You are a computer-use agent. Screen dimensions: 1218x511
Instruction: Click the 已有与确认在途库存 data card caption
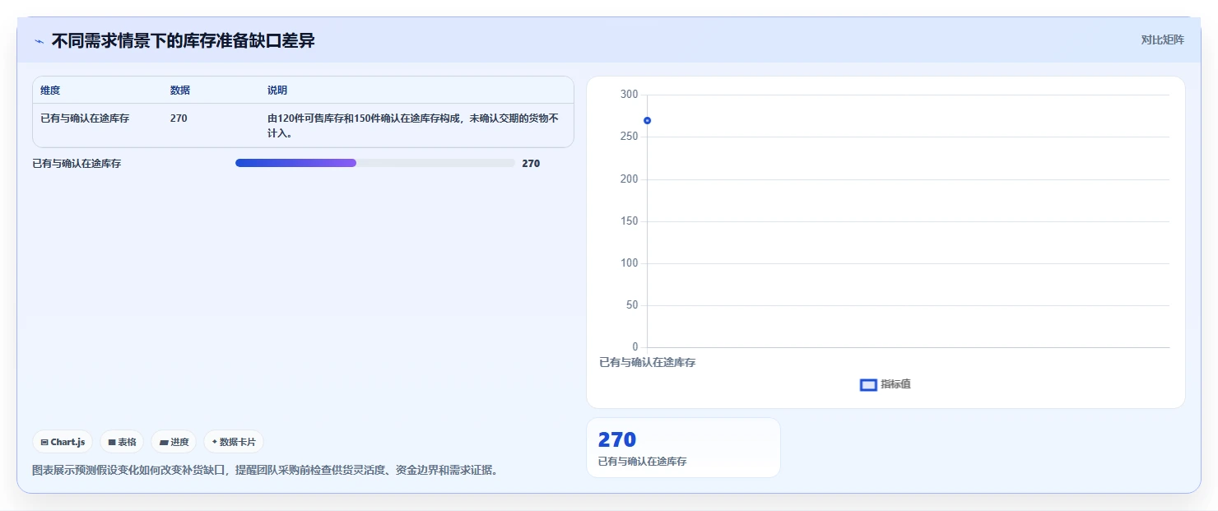[643, 462]
